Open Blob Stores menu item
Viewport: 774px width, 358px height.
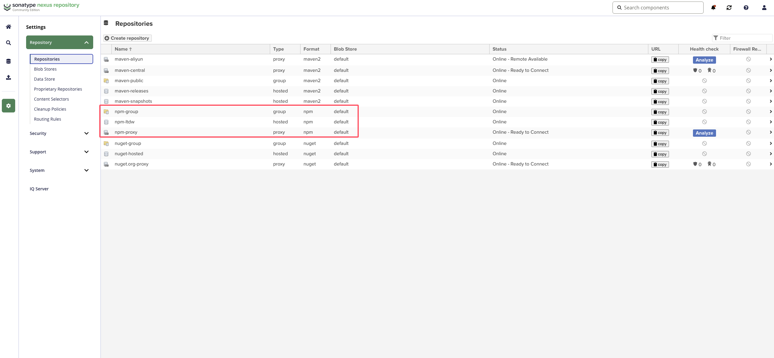[x=45, y=69]
